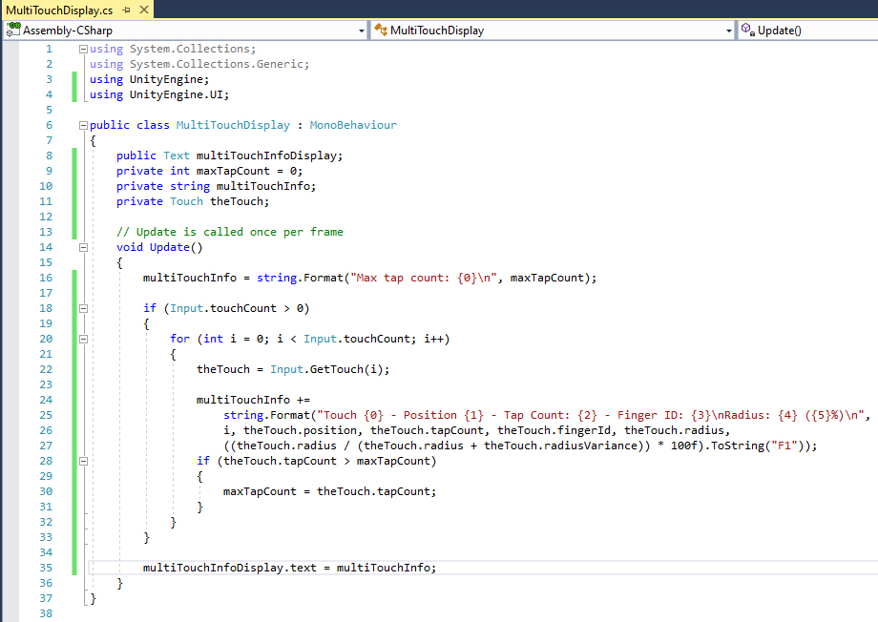The height and width of the screenshot is (622, 878).
Task: Click line number 25 in the gutter
Action: coord(46,415)
